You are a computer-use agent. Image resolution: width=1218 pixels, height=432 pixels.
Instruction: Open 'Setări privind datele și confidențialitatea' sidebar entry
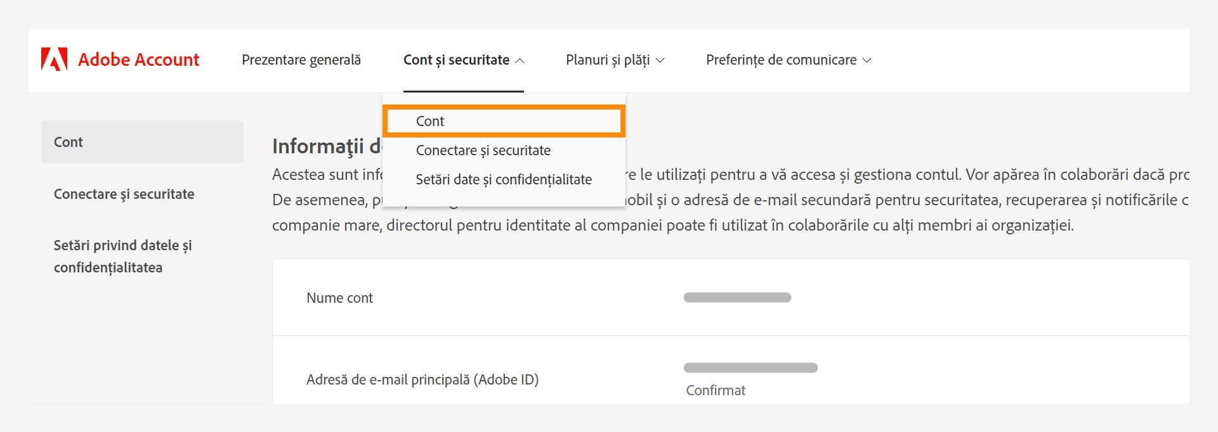point(123,256)
